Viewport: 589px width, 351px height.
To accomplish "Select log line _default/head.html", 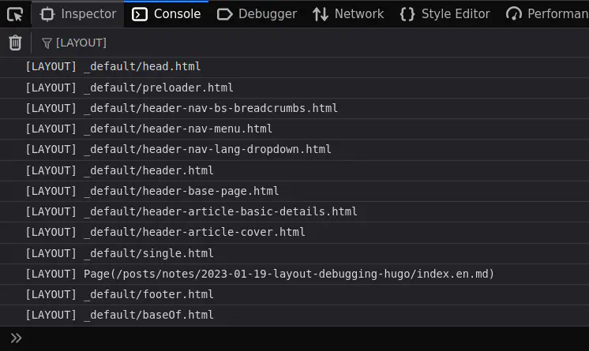I will (x=294, y=67).
